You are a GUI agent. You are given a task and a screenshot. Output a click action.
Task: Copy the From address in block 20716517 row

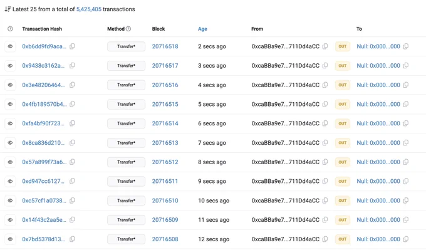(325, 66)
